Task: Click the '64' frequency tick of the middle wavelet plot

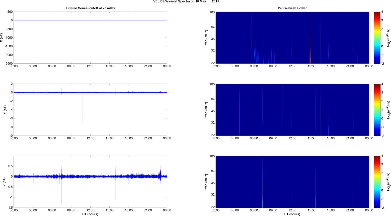Action: point(213,99)
